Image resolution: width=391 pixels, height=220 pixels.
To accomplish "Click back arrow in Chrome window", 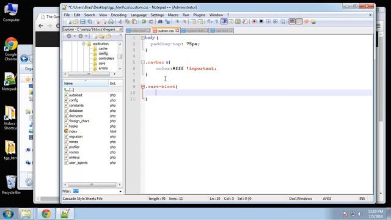I will (x=41, y=26).
